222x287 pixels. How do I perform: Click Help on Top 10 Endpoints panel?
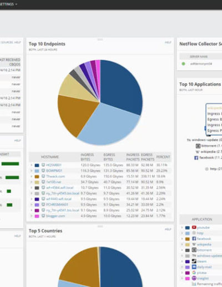coord(168,42)
